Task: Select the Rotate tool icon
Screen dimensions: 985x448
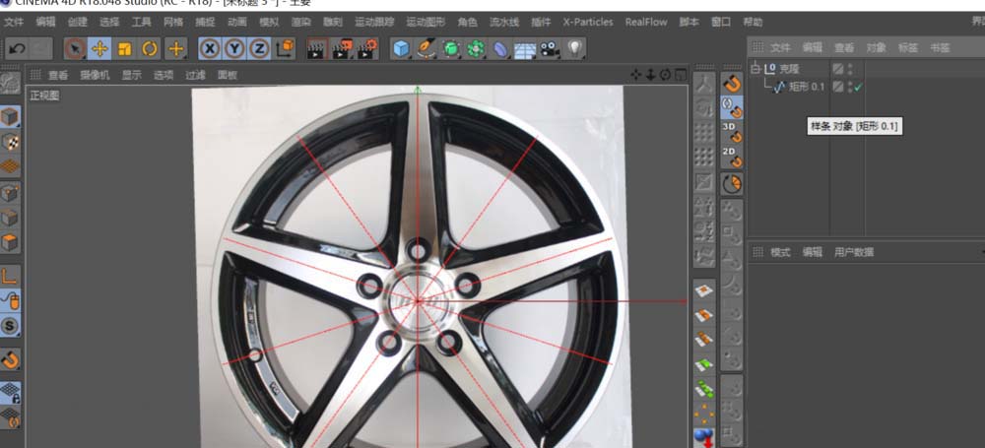Action: (150, 48)
